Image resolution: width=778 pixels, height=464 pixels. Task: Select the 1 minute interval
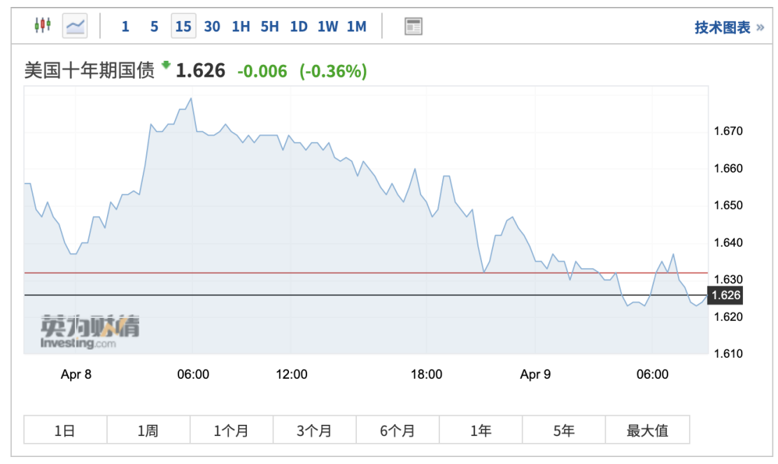pos(125,27)
